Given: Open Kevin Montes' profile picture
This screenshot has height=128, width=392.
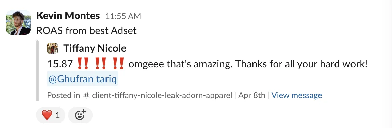Looking at the screenshot, I should (x=18, y=22).
